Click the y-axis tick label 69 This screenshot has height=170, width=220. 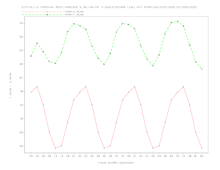coord(21,132)
